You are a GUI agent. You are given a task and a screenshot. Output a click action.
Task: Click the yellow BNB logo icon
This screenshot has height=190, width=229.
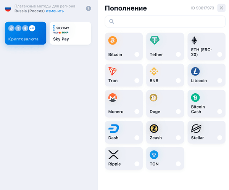tap(154, 72)
